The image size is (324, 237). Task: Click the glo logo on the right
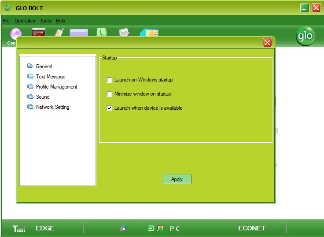[306, 36]
